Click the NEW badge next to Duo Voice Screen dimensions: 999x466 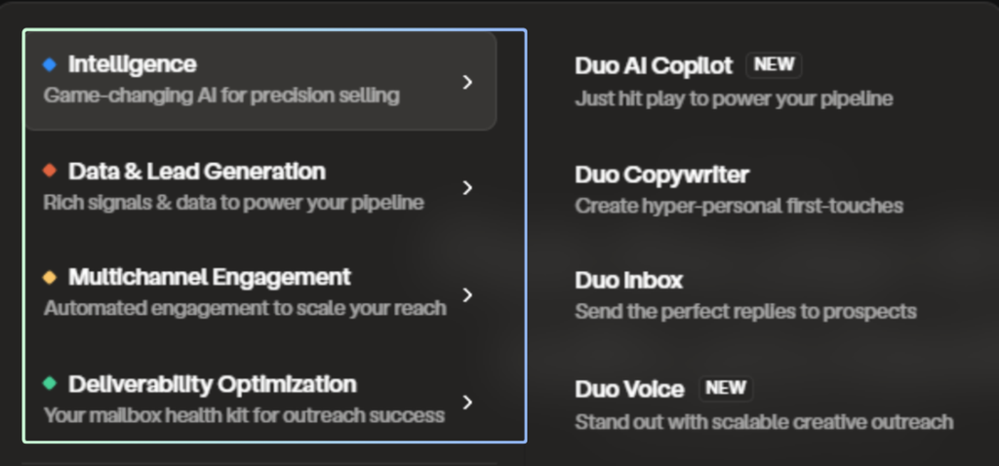click(726, 388)
